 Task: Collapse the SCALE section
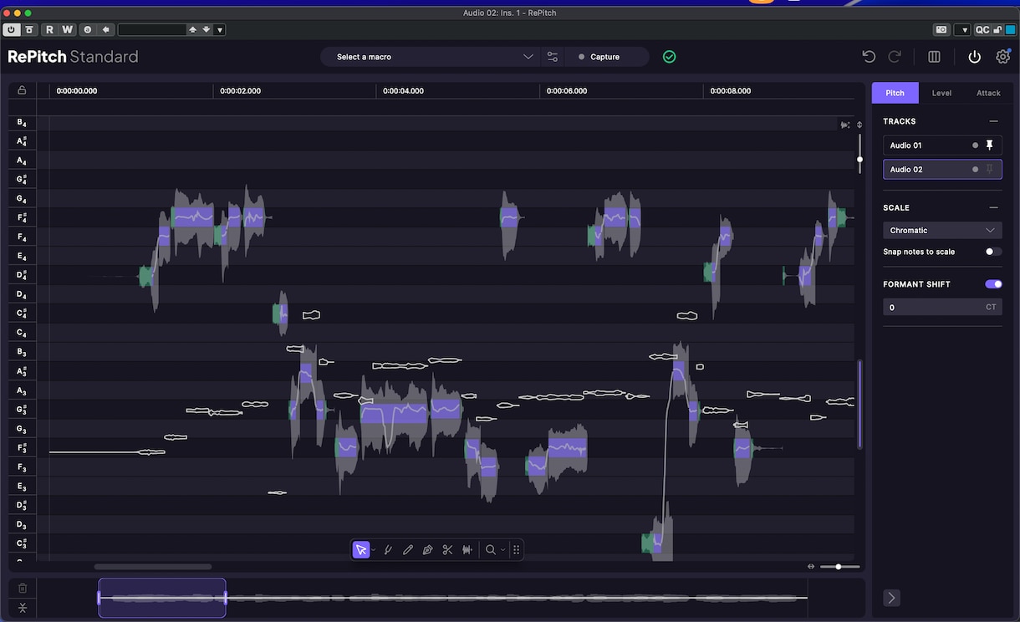click(x=993, y=207)
